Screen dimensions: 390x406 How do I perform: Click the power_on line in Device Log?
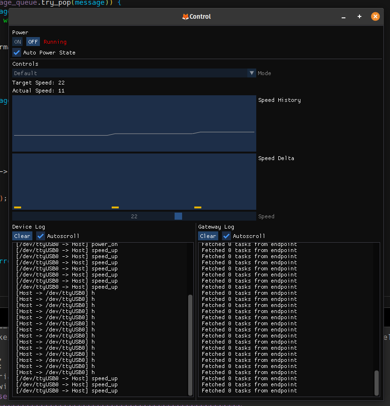(67, 245)
